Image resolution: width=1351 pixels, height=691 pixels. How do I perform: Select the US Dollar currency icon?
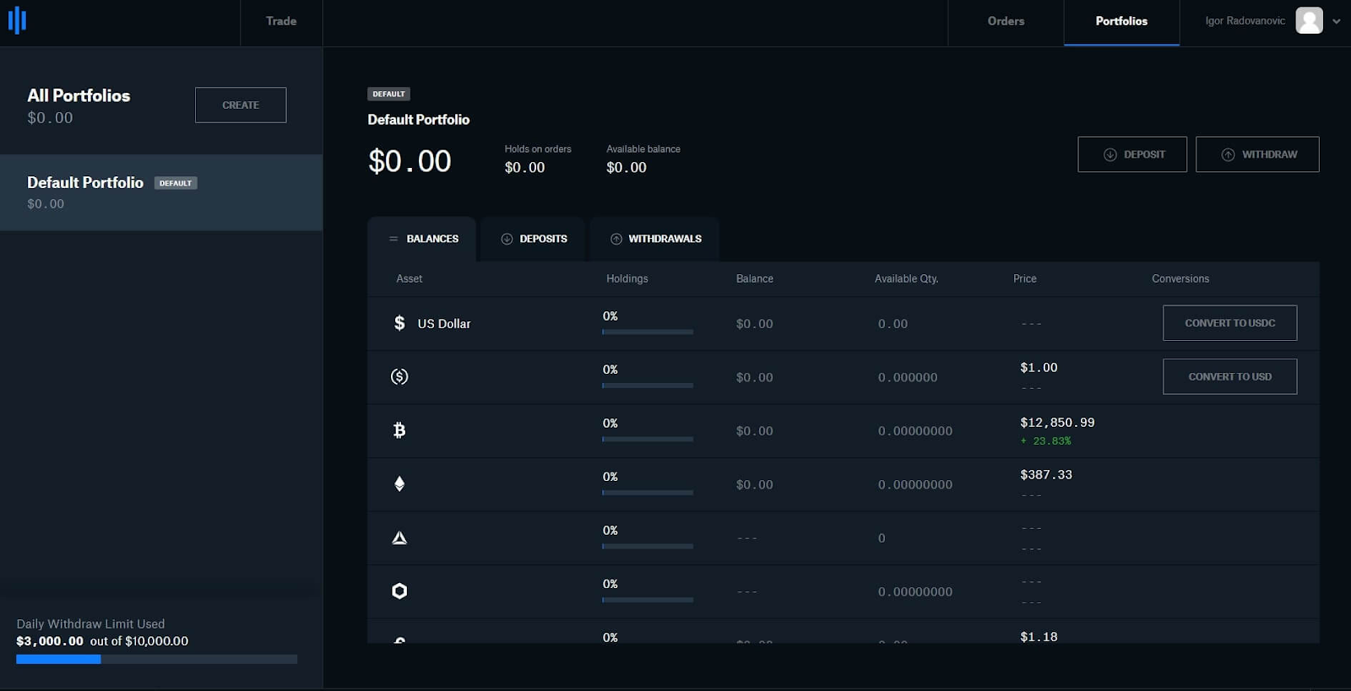[x=399, y=323]
